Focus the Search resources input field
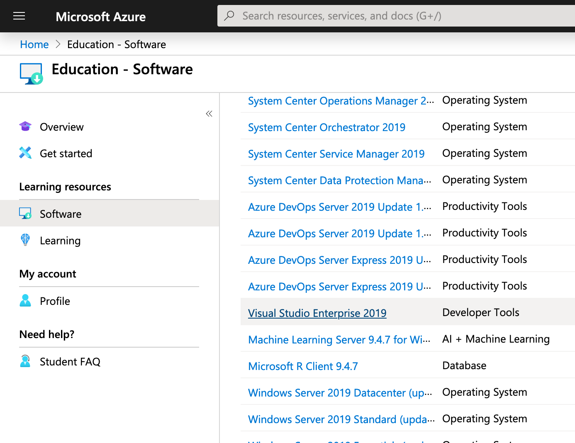575x443 pixels. (396, 16)
